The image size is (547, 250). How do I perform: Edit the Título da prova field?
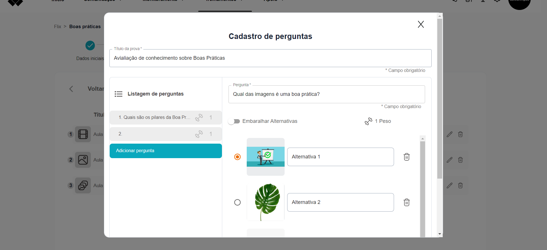[270, 58]
